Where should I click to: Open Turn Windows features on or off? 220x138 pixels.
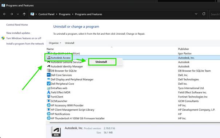click(x=24, y=38)
